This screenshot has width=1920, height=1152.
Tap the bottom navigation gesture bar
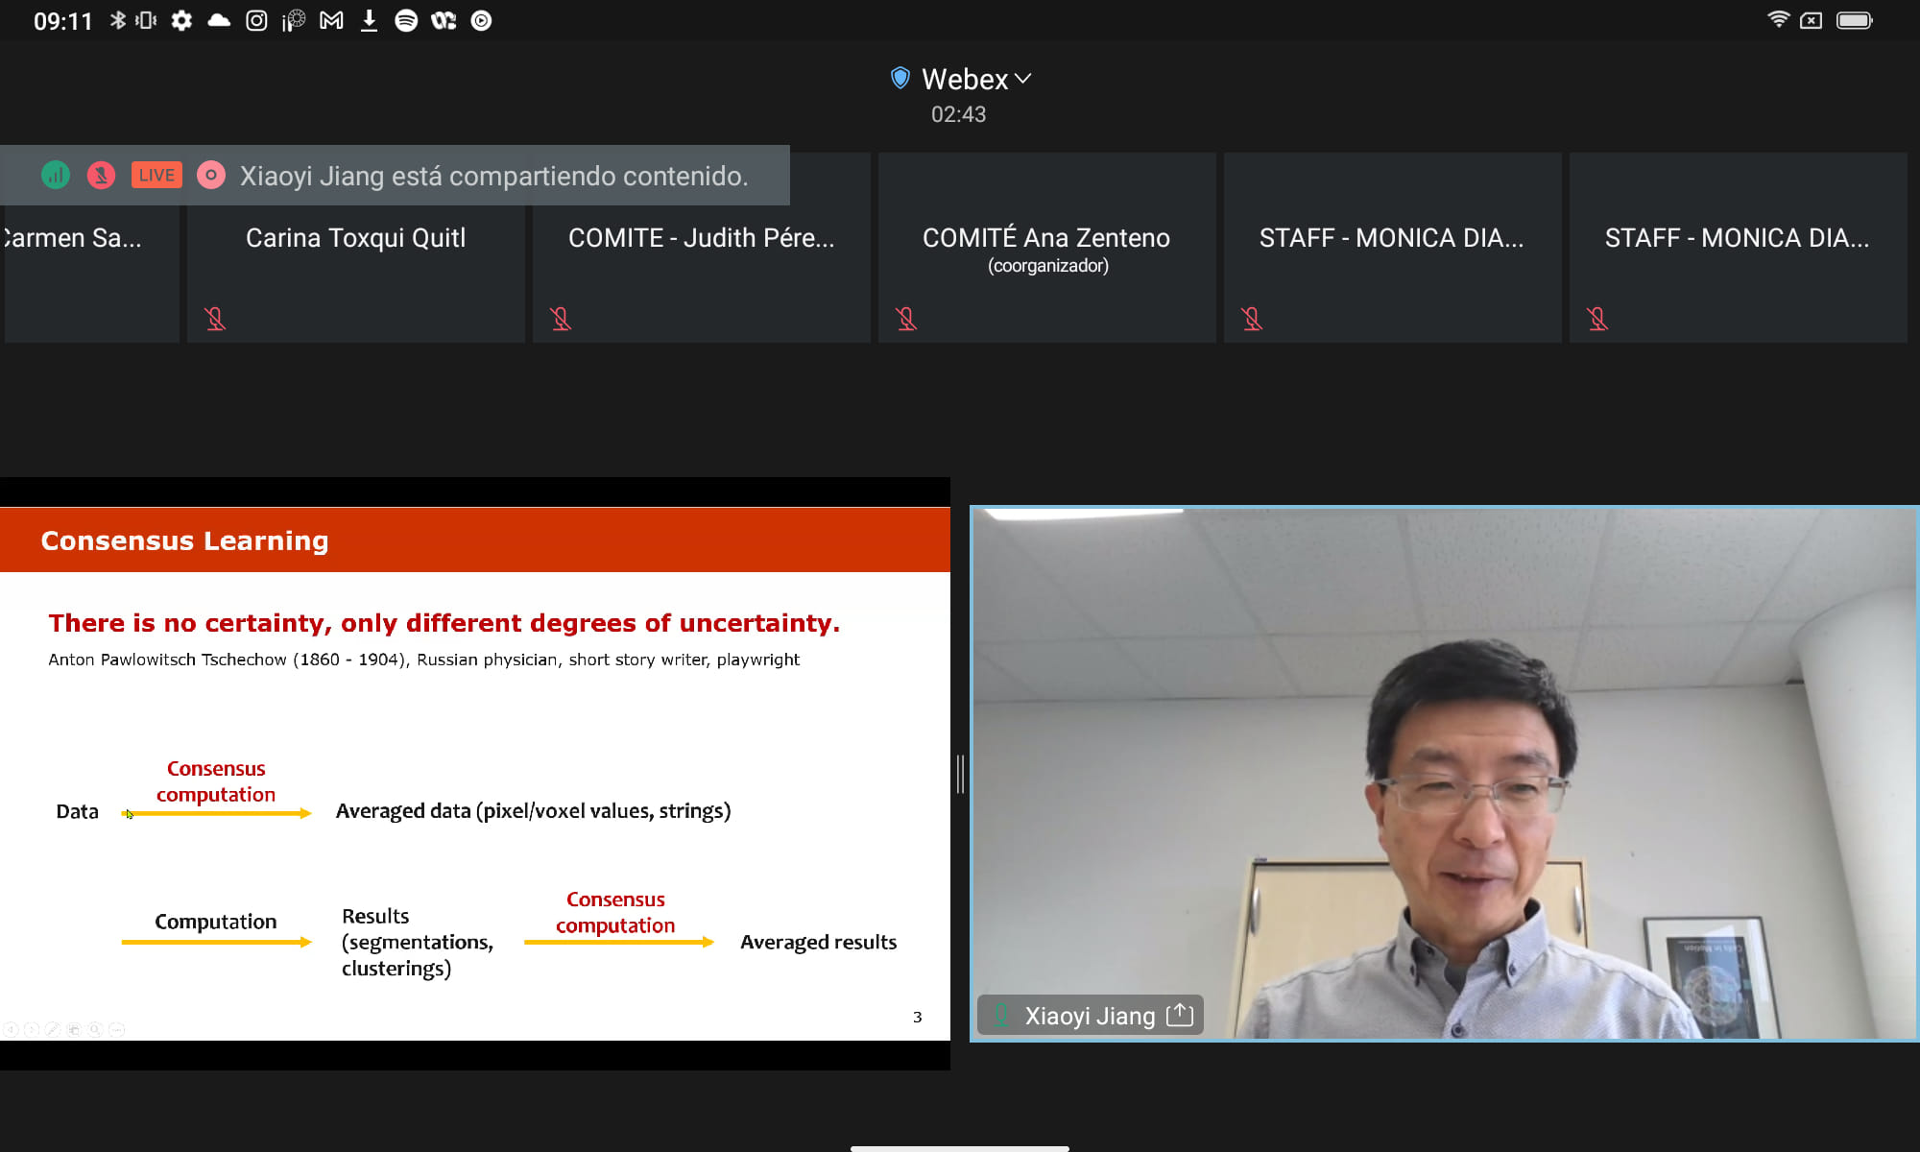pyautogui.click(x=960, y=1148)
